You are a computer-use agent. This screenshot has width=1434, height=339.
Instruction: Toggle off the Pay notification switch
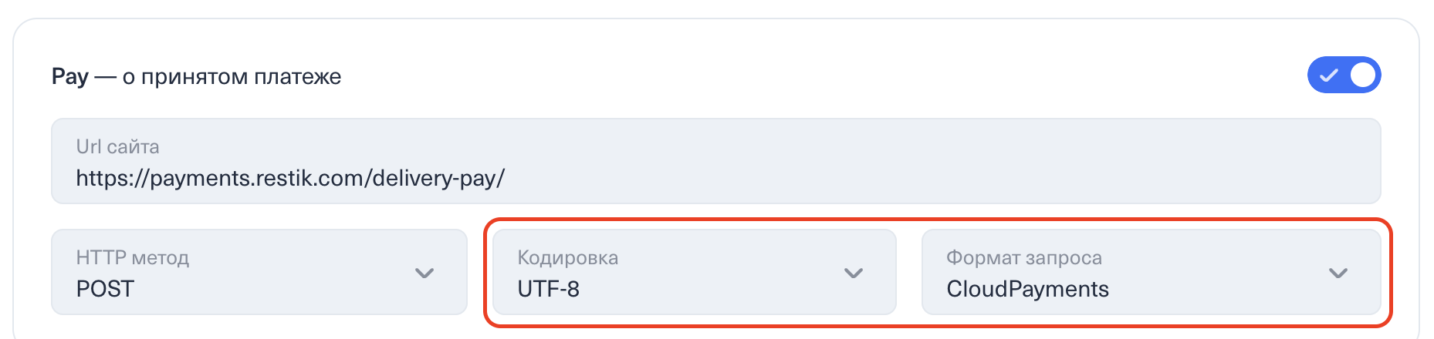click(1343, 75)
